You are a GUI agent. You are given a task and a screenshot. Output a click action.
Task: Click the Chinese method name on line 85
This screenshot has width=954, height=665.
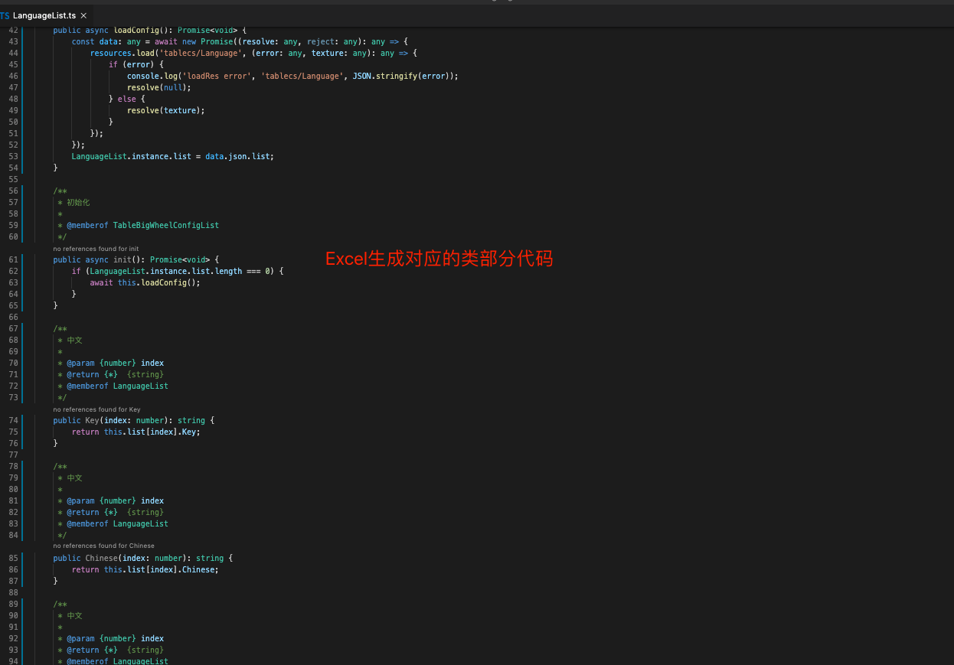100,558
